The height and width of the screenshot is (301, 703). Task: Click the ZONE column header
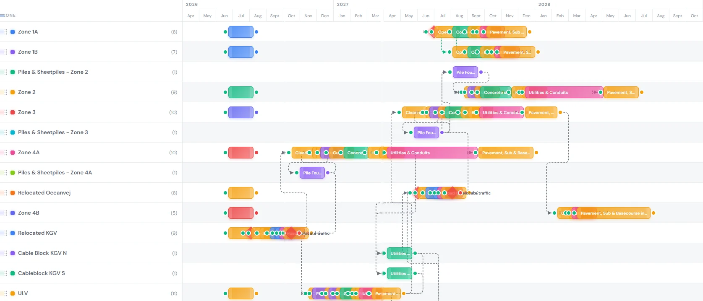(x=10, y=16)
